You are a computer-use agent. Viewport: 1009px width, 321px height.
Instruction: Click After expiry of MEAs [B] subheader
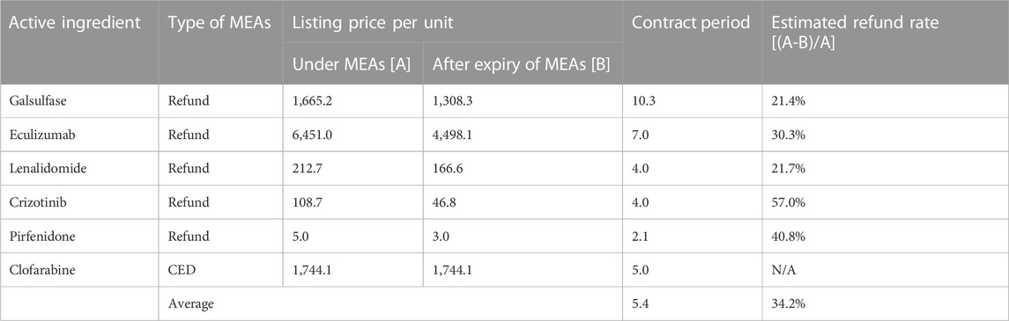tap(521, 64)
